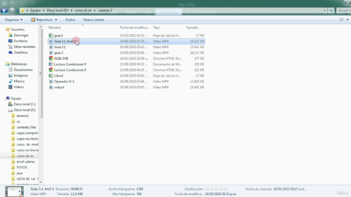Click the search box field
Image resolution: width=351 pixels, height=197 pixels.
point(344,10)
